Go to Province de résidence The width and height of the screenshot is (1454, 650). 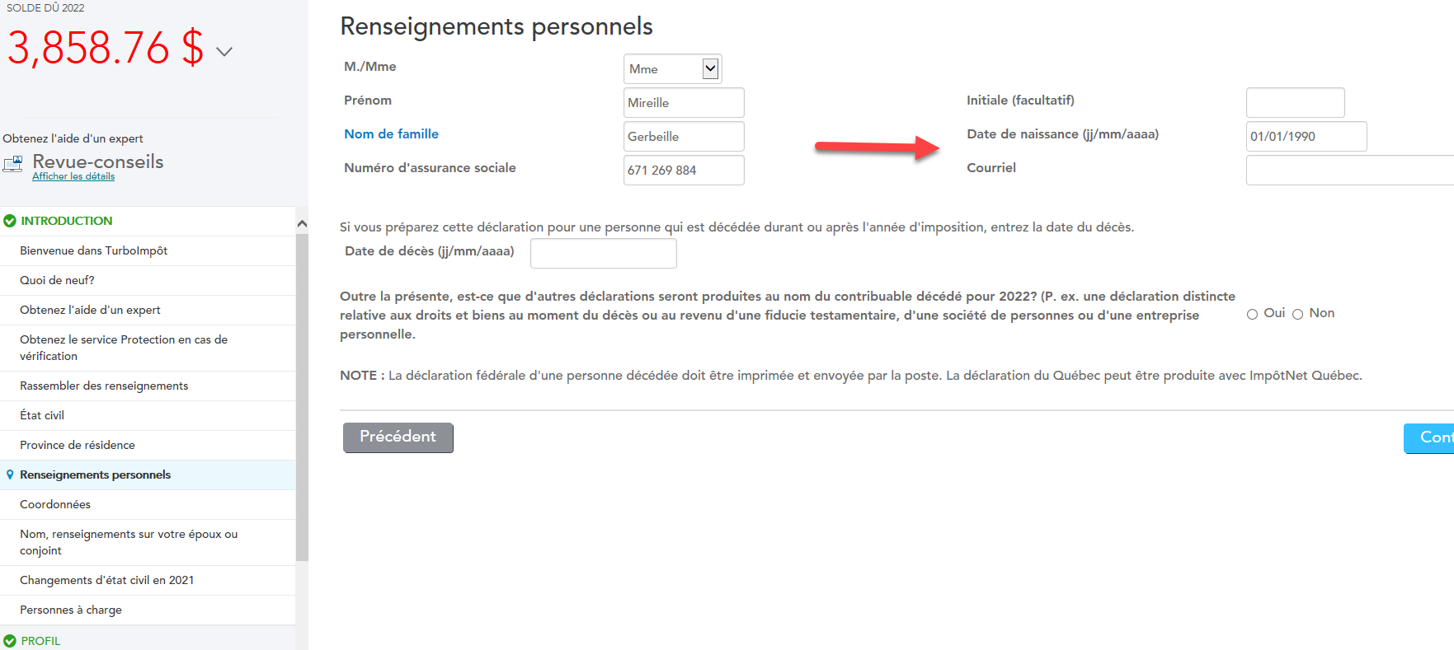point(78,445)
